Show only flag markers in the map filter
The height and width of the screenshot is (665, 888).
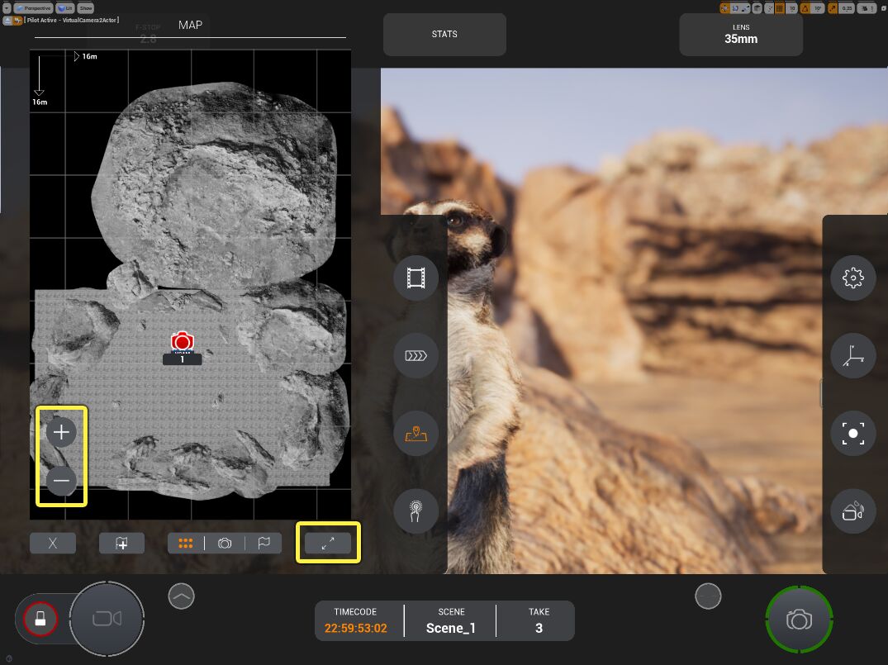264,543
